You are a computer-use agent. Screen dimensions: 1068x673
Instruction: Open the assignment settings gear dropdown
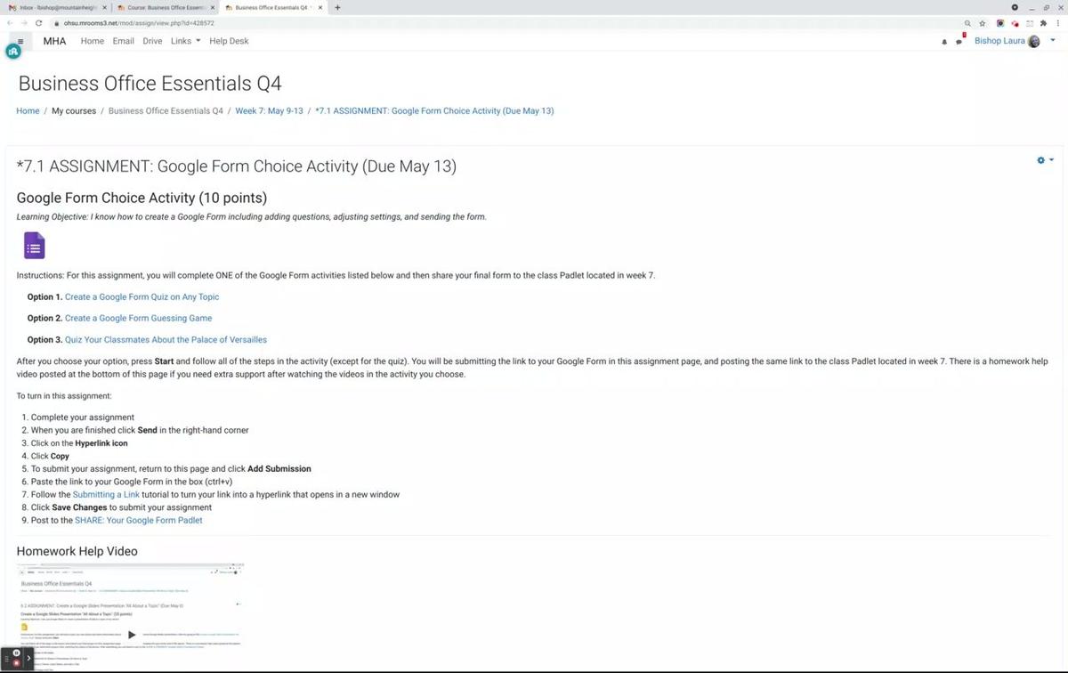pyautogui.click(x=1044, y=160)
